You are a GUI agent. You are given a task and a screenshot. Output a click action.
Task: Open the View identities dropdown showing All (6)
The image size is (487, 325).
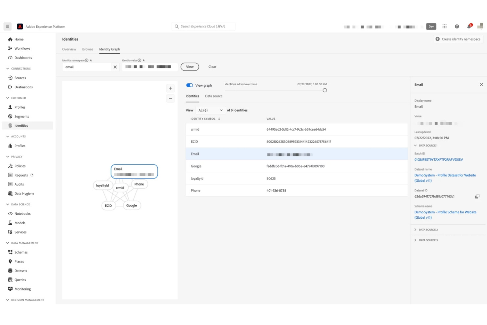210,110
